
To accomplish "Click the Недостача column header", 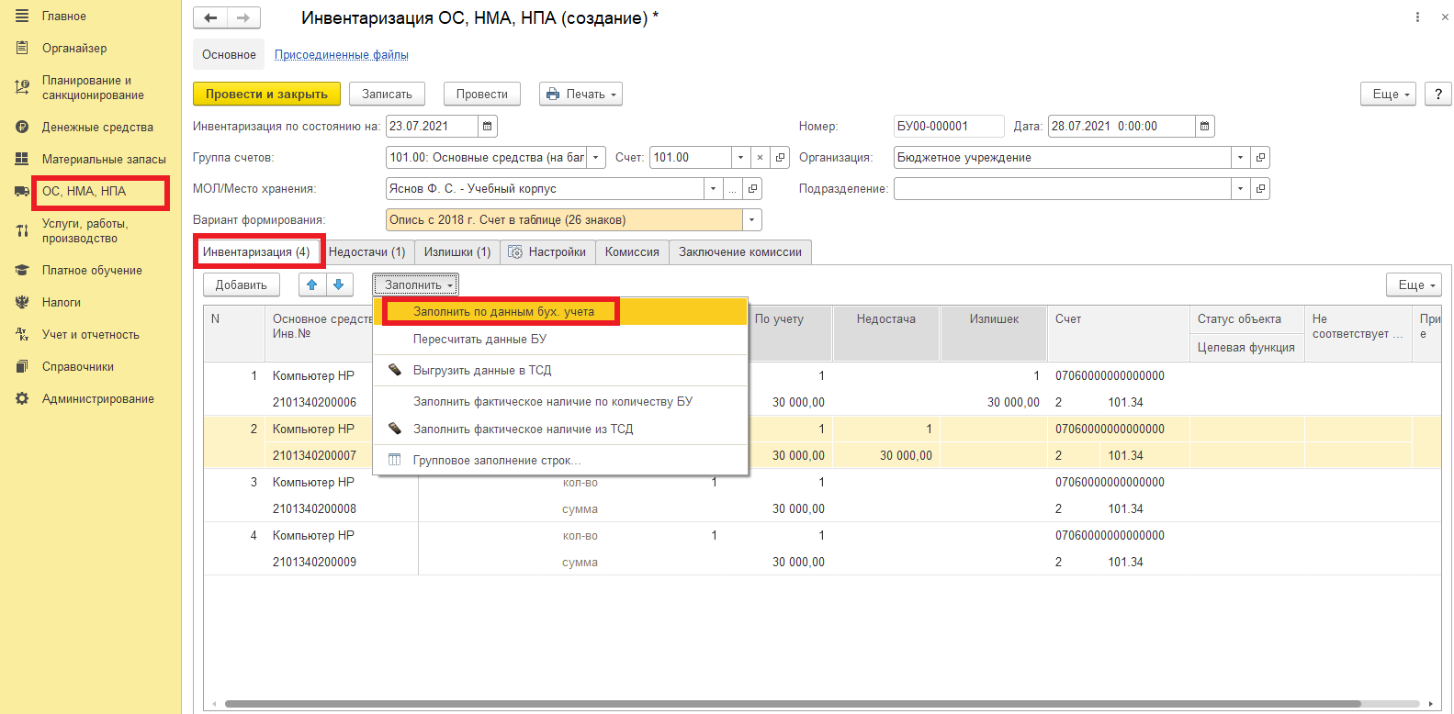I will tap(885, 319).
